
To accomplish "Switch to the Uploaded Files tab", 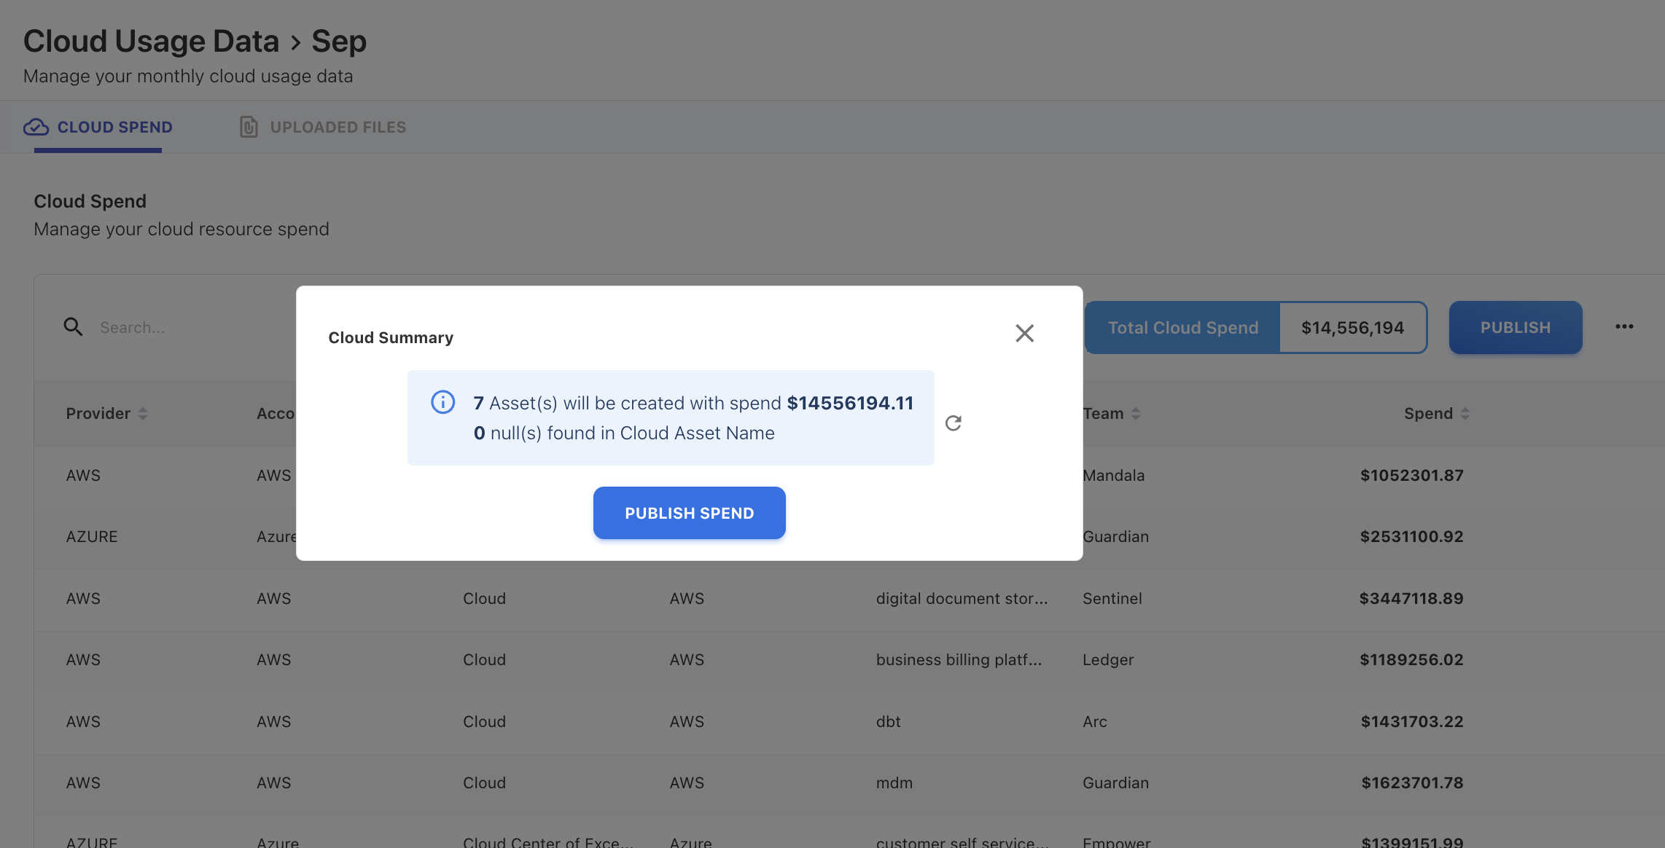I will [x=338, y=127].
